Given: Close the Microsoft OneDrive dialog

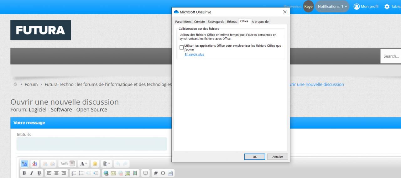Looking at the screenshot, I should click(284, 12).
